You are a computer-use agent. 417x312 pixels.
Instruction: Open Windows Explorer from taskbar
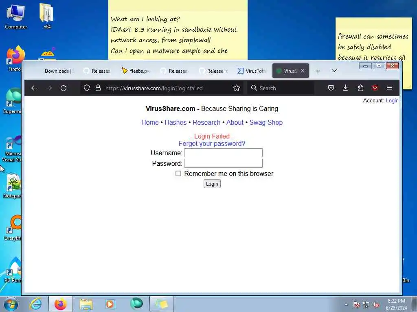pos(86,304)
